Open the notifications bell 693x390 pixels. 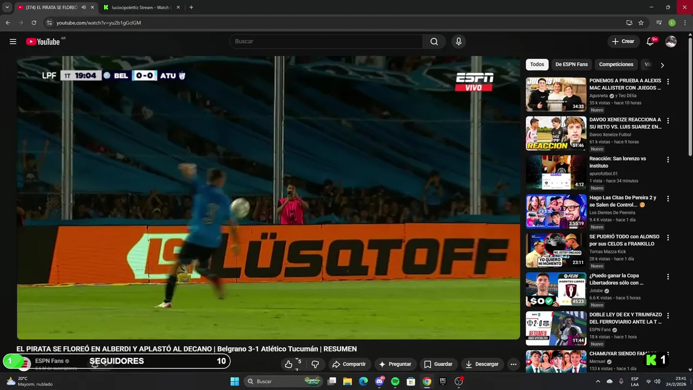[650, 42]
